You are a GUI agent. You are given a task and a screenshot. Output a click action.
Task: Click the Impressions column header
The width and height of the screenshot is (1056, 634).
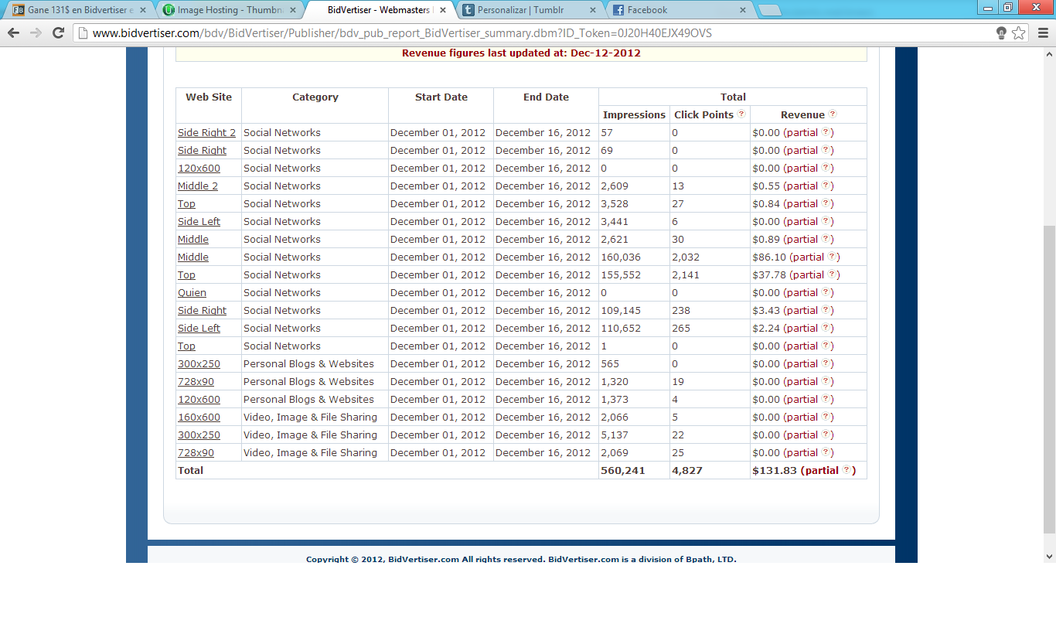click(x=634, y=114)
